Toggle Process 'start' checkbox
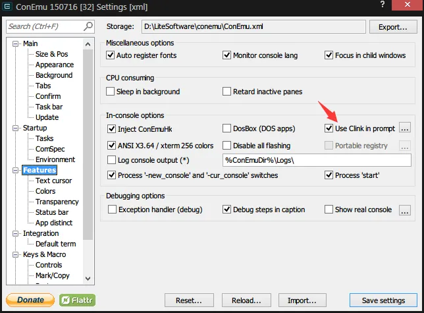 (x=329, y=175)
